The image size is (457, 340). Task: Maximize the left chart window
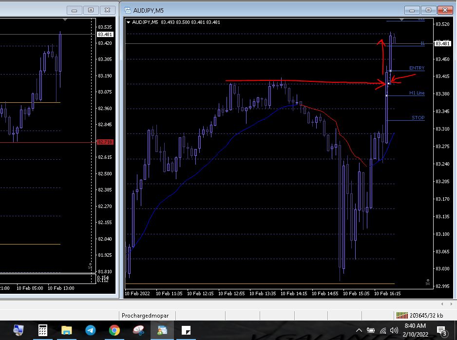click(91, 10)
